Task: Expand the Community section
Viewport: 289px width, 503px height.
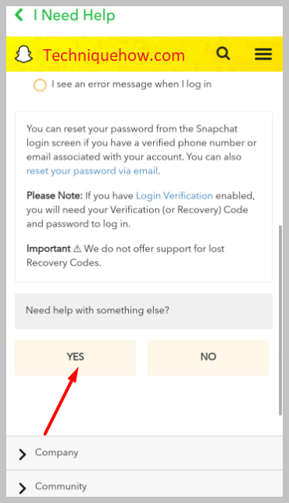Action: 144,486
